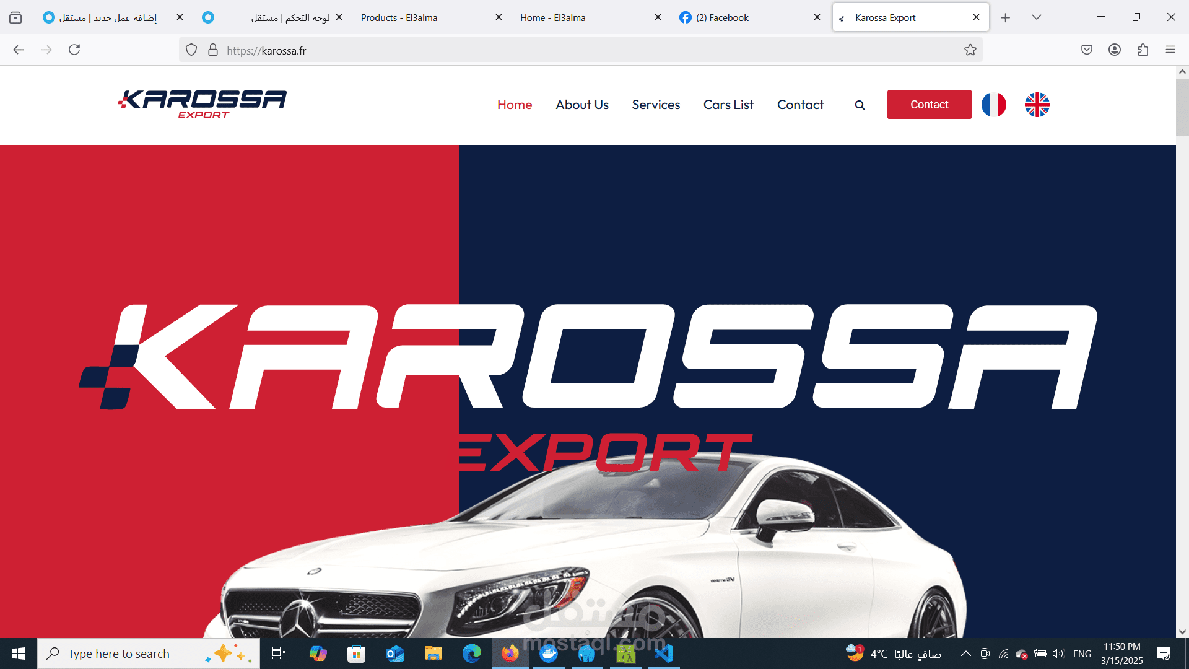Screen dimensions: 1189x669
Task: Click the karossa.fr address bar
Action: (x=557, y=50)
